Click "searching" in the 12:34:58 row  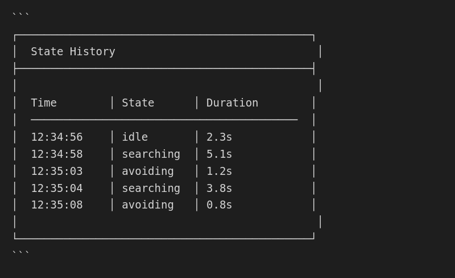151,154
